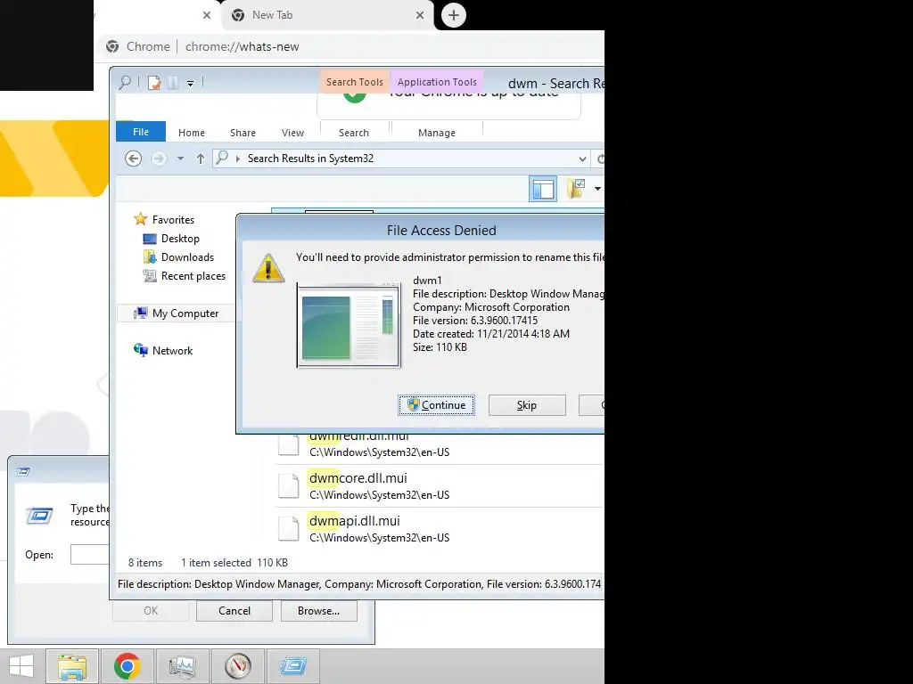Switch to the Home ribbon tab

click(x=192, y=133)
